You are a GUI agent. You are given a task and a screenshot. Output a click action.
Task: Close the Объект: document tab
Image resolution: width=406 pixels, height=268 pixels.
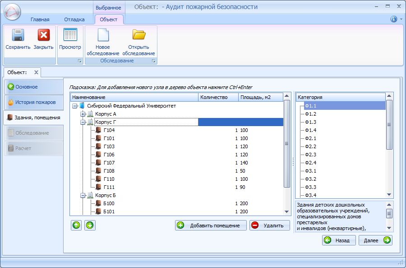tap(36, 72)
